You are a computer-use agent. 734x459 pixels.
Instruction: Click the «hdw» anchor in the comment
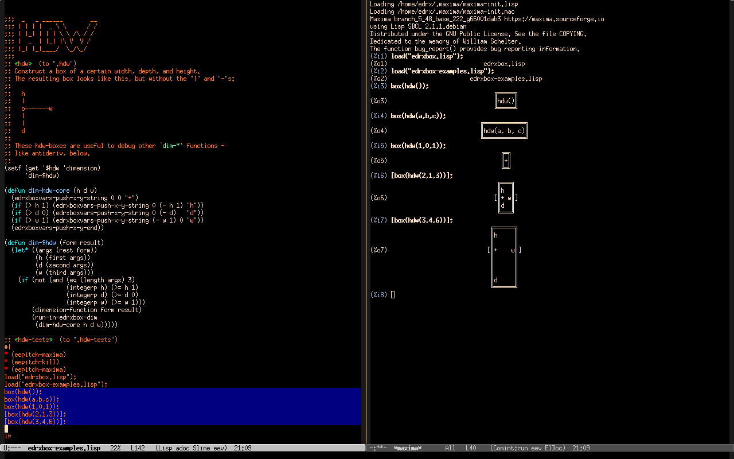23,64
